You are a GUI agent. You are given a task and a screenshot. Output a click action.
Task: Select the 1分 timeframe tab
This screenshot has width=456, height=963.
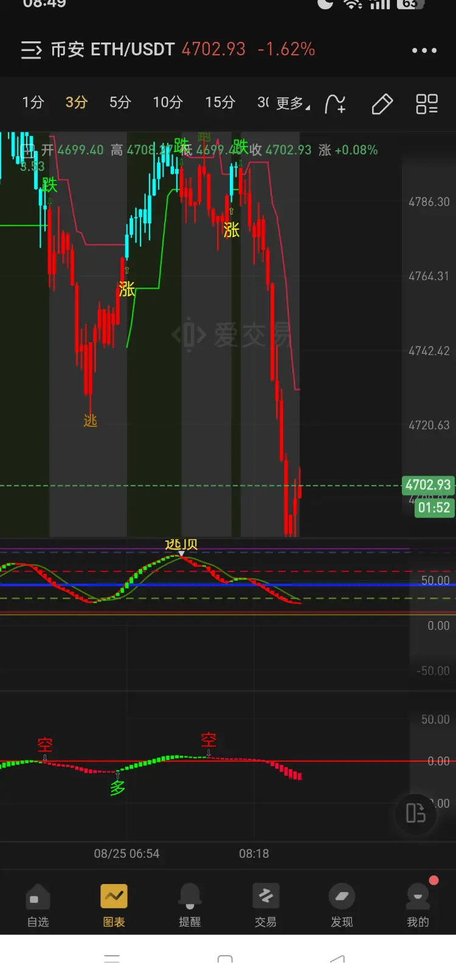click(x=33, y=102)
